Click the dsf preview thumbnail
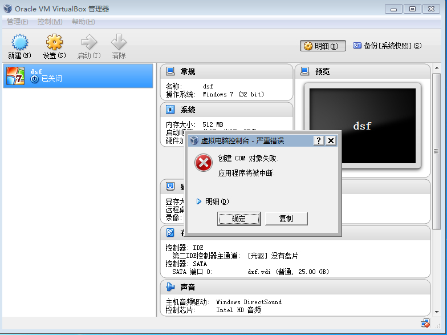Image resolution: width=447 pixels, height=335 pixels. coord(363,126)
